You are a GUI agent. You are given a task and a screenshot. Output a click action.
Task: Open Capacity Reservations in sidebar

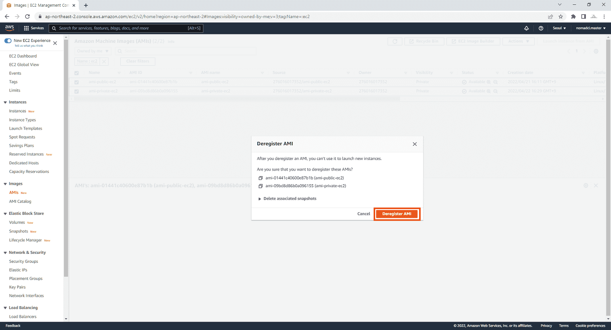point(29,171)
